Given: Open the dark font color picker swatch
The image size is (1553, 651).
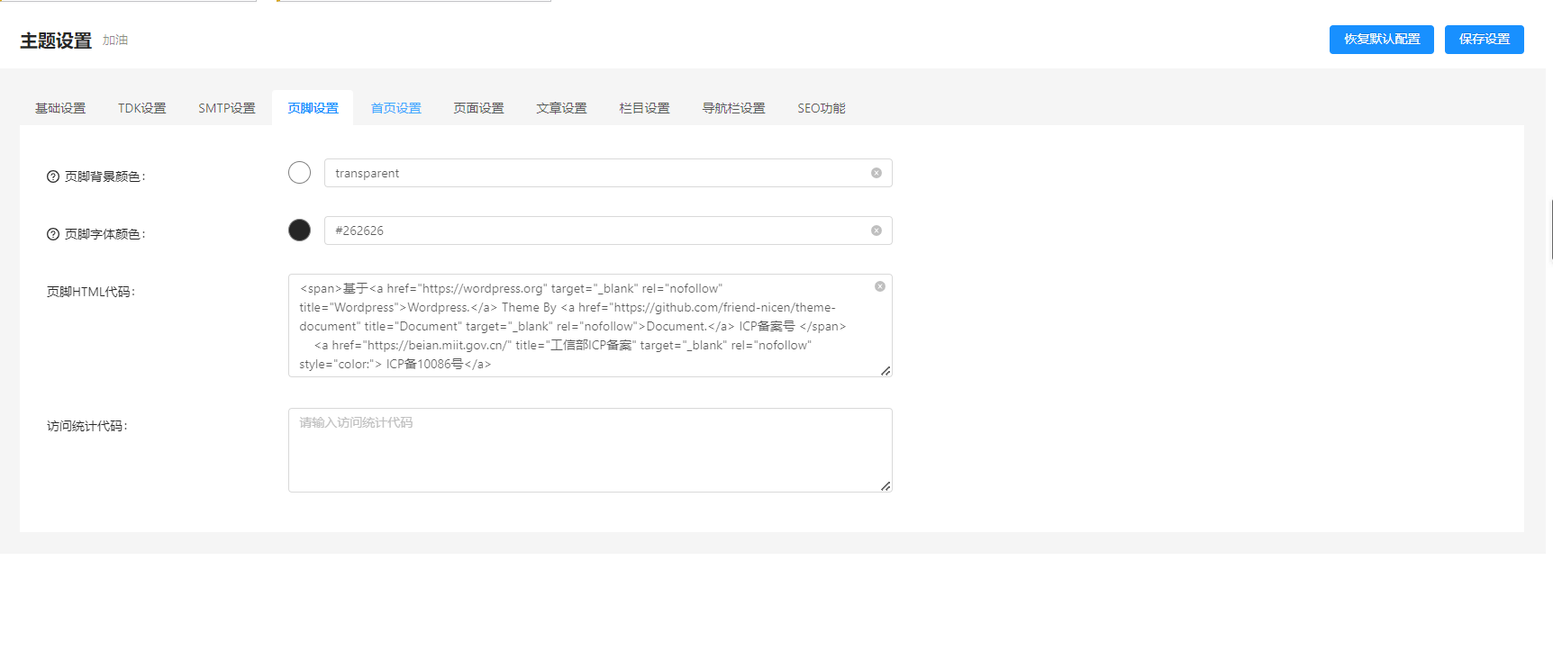Looking at the screenshot, I should point(300,230).
